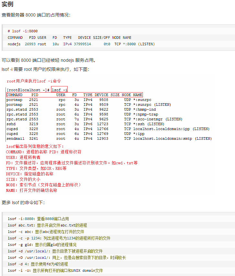Click the "[root@localhost ~]#" prompt text
The image size is (235, 276).
[x=28, y=90]
